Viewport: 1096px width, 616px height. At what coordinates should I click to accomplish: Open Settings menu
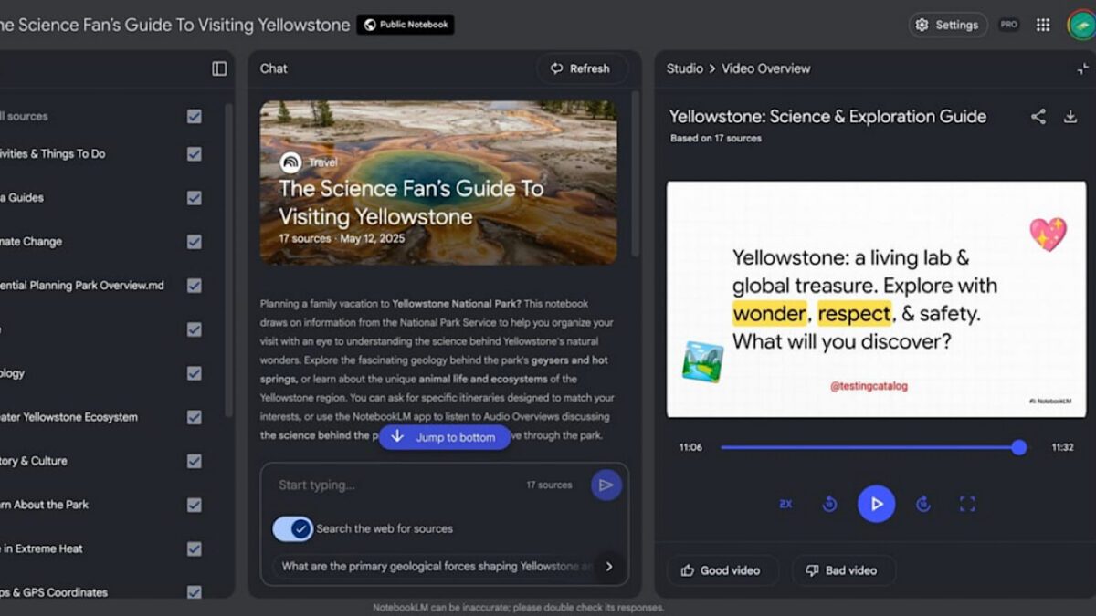coord(947,25)
